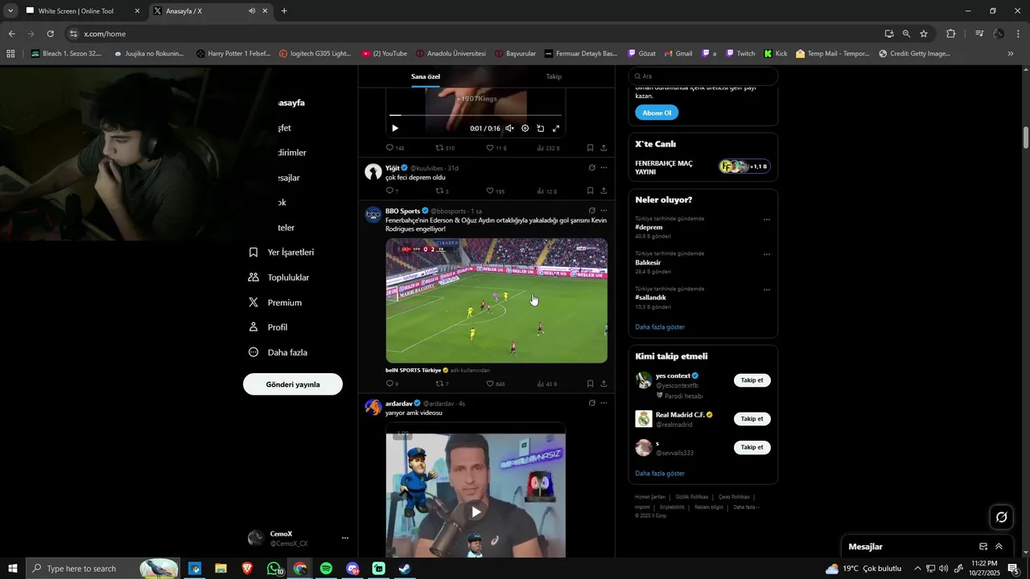Open Premium in sidebar
The width and height of the screenshot is (1030, 579).
274,302
